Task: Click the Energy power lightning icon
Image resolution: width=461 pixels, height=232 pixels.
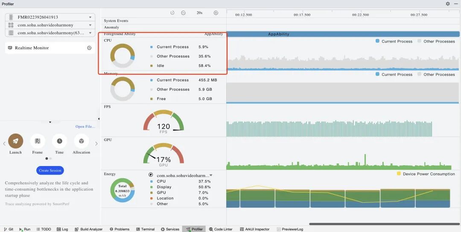Action: tap(151, 175)
